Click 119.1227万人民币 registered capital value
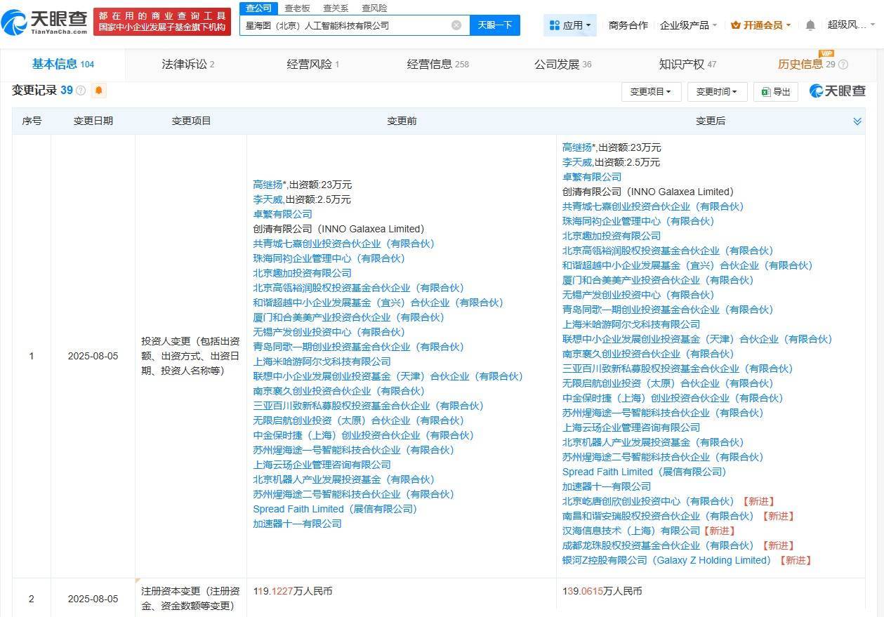 point(293,592)
